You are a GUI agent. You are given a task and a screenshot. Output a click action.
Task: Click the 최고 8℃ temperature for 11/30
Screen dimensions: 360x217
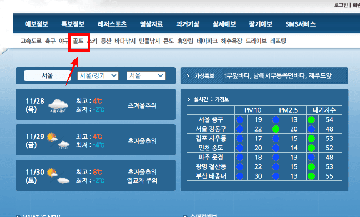pyautogui.click(x=89, y=172)
